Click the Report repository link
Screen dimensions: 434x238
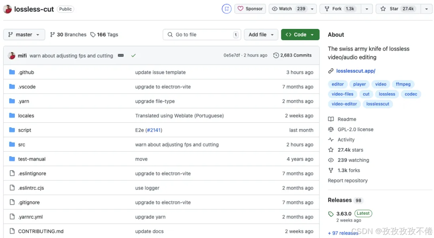348,181
